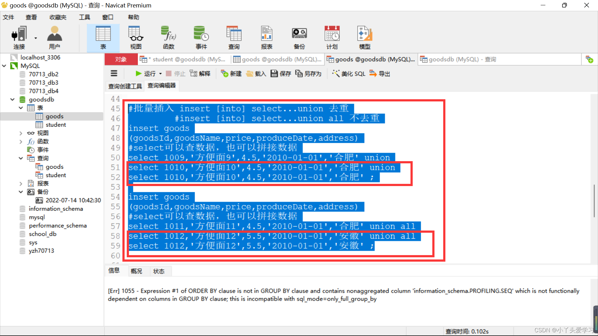Open the 函数 (Function) toolbar icon
This screenshot has width=598, height=336.
point(168,38)
